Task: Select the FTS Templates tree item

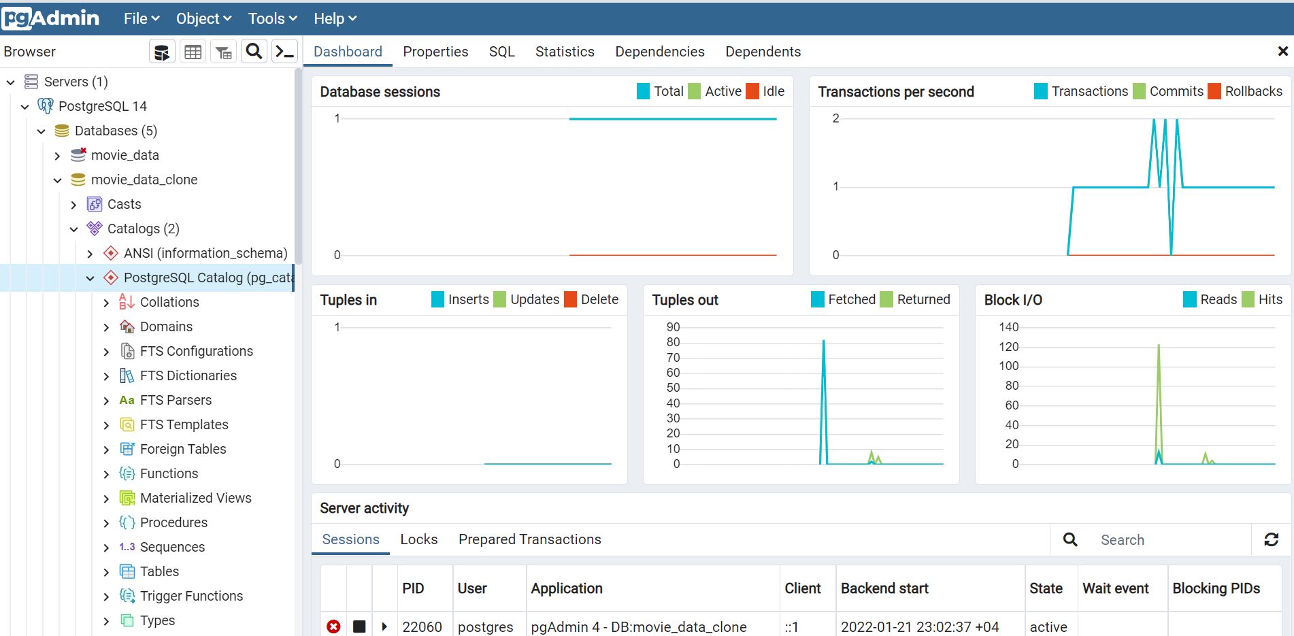Action: 184,424
